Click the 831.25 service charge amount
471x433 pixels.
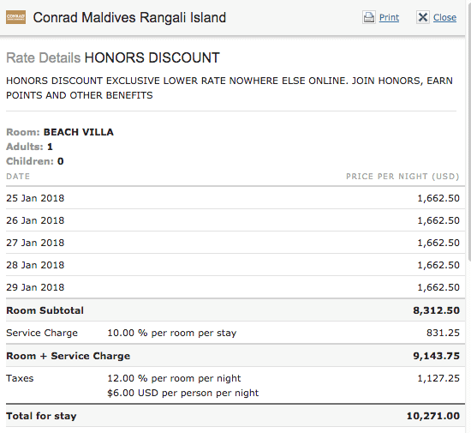coord(443,333)
